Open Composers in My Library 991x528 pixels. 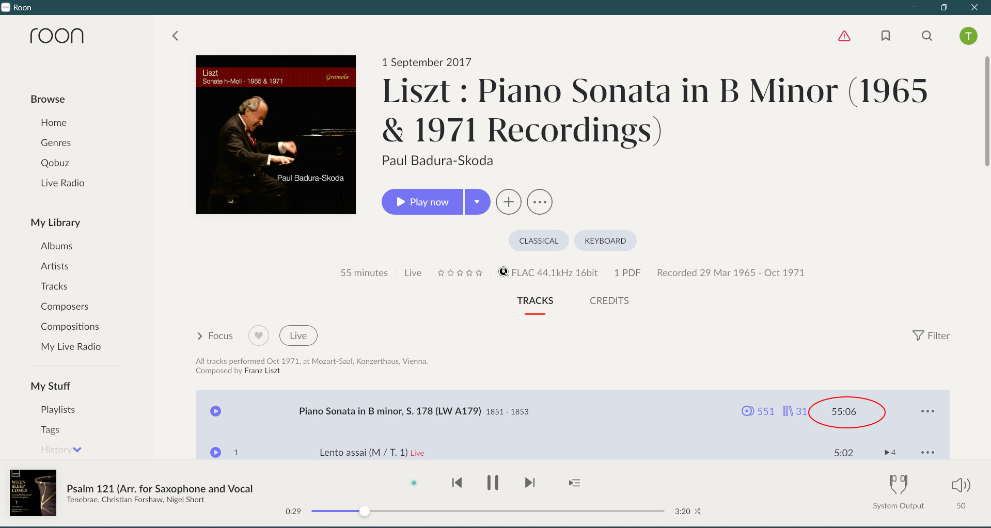[x=65, y=306]
